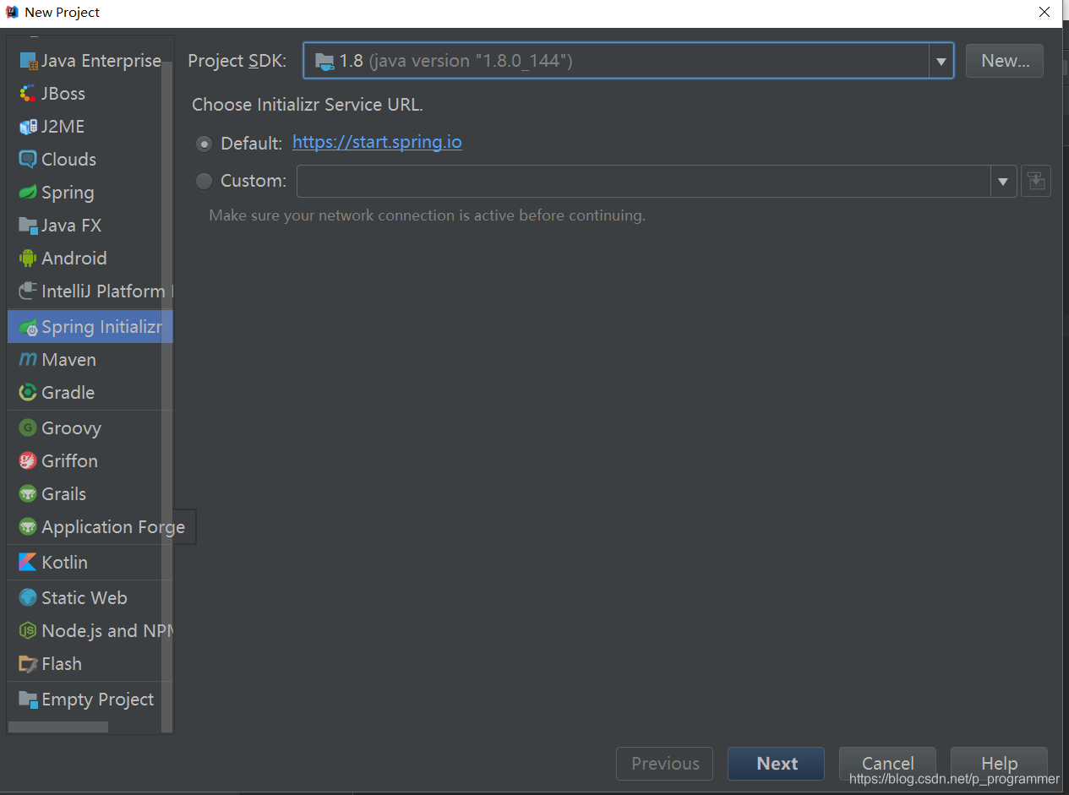Click the Android robot icon
1069x795 pixels.
coord(28,259)
